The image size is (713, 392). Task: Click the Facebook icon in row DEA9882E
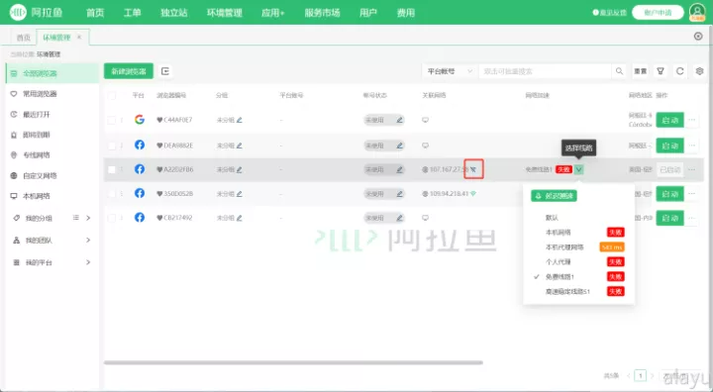click(x=140, y=146)
